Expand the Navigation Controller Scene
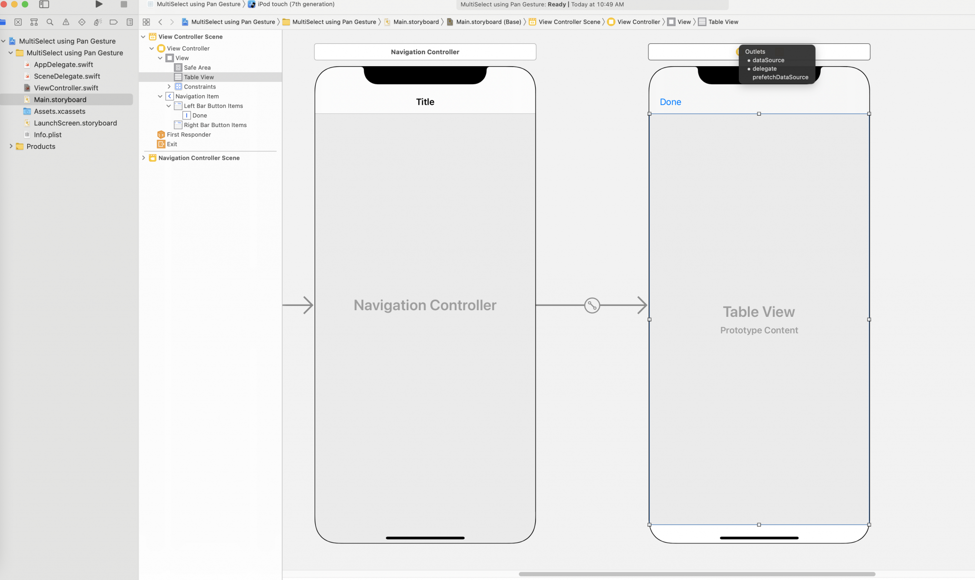The image size is (975, 580). tap(144, 157)
